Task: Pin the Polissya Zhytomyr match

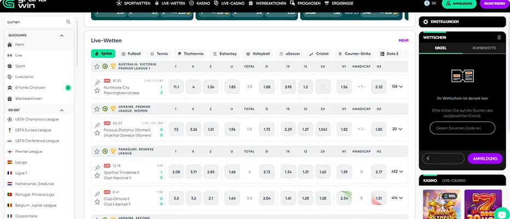Action: [x=97, y=125]
